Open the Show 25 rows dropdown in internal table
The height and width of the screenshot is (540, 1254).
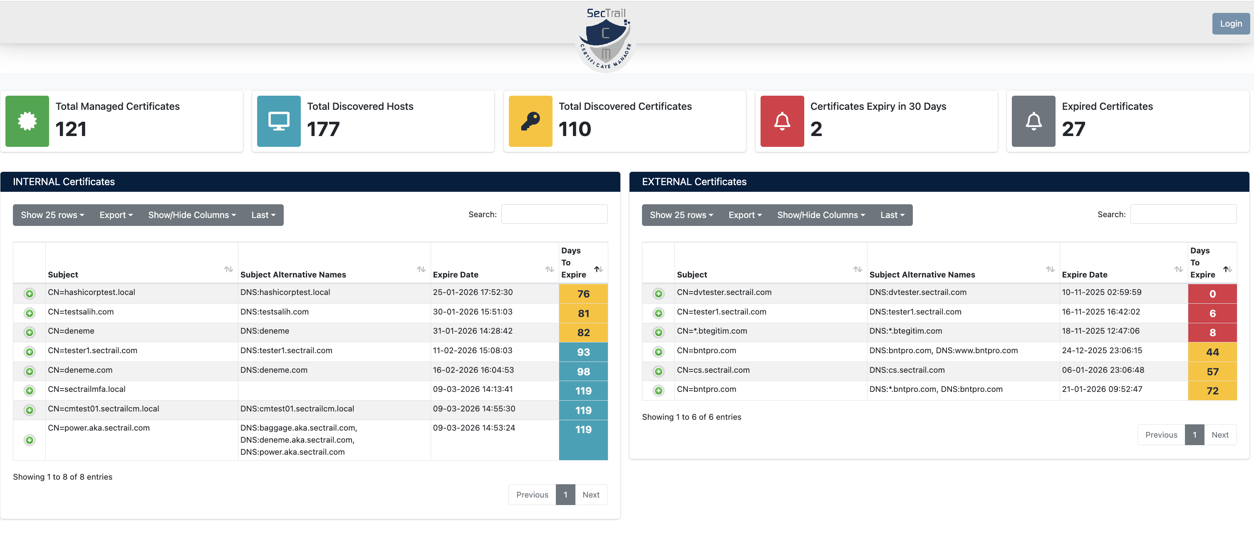pos(52,215)
